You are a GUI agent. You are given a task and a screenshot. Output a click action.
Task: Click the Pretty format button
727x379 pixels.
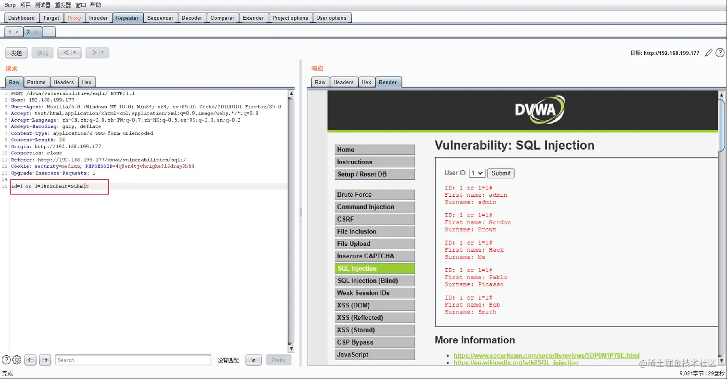point(278,360)
